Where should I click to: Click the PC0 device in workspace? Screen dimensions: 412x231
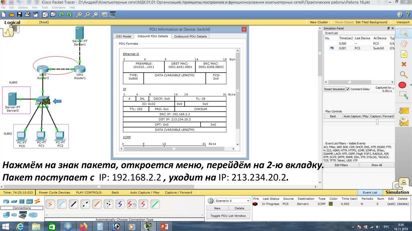(21, 136)
